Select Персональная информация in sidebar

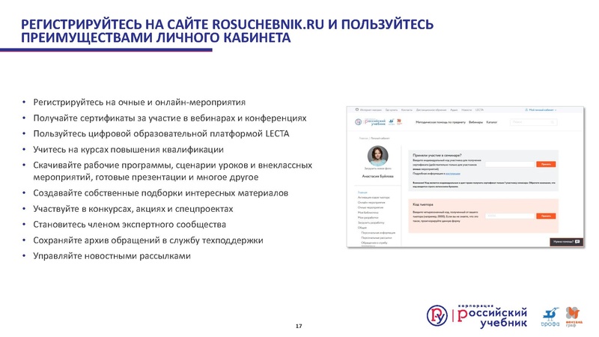pos(378,233)
